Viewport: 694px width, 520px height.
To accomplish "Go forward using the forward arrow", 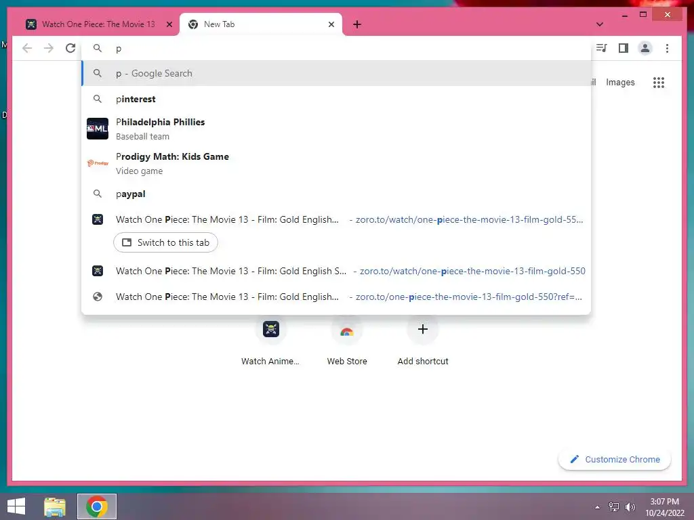I will pyautogui.click(x=49, y=48).
